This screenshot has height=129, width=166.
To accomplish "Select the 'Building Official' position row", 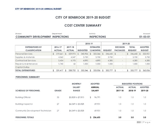I will tap(23, 97).
